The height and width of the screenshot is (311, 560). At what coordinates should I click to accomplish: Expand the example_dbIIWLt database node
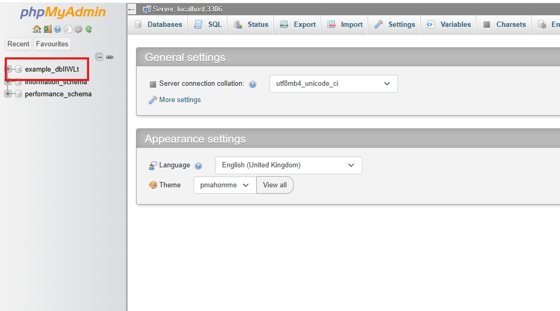point(8,69)
